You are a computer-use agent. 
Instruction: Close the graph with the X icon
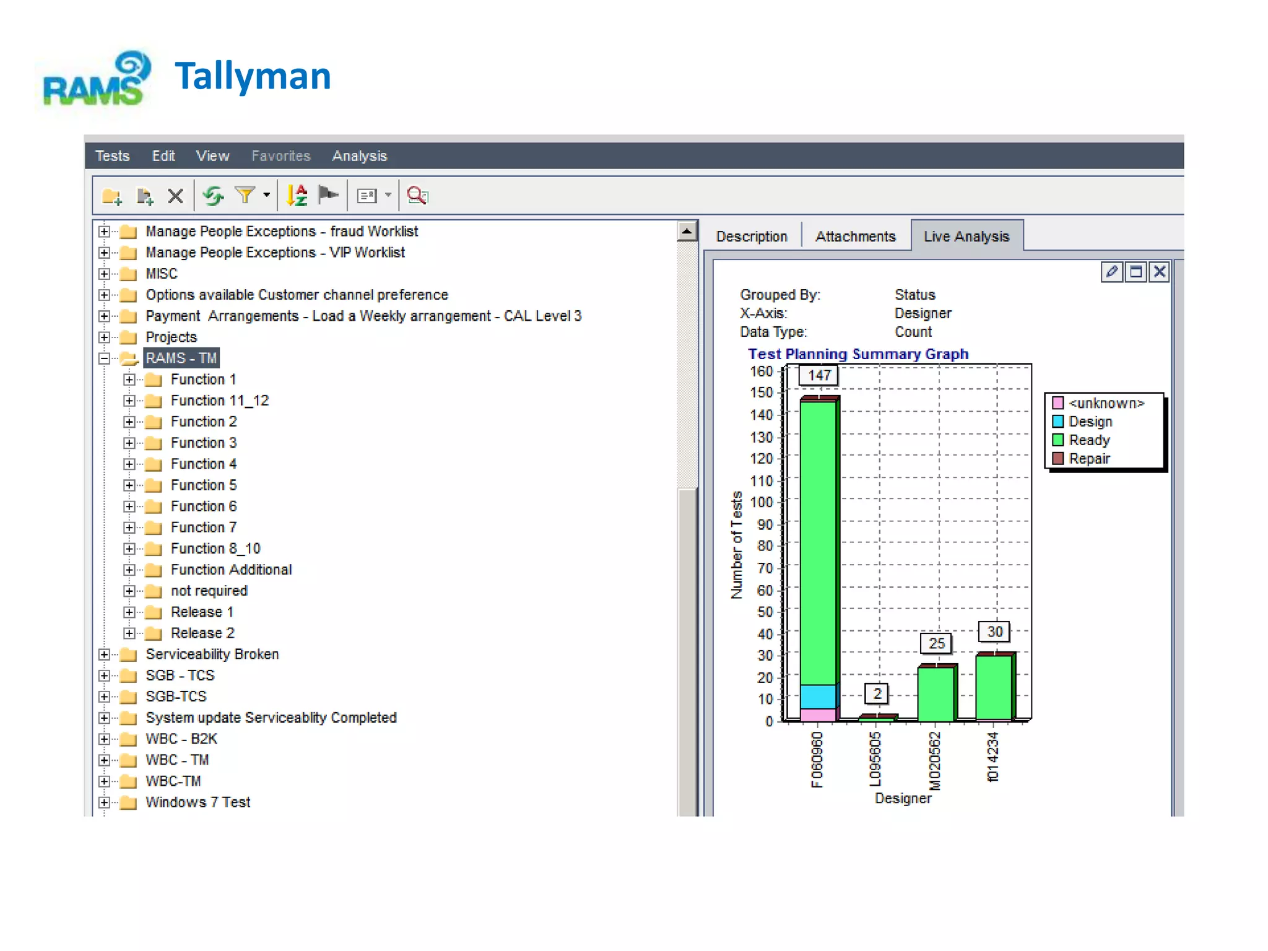coord(1160,272)
